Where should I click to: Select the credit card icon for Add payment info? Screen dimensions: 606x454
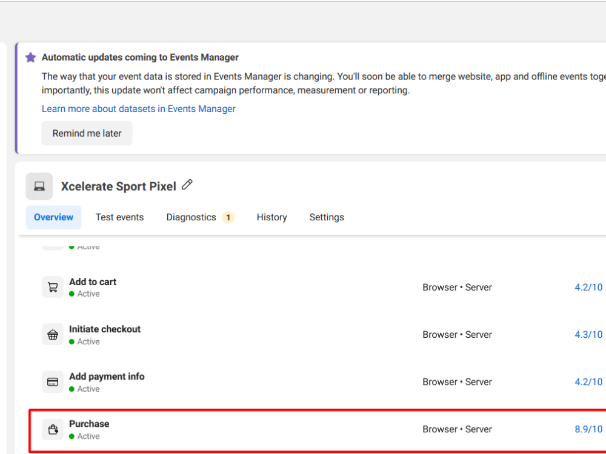53,381
